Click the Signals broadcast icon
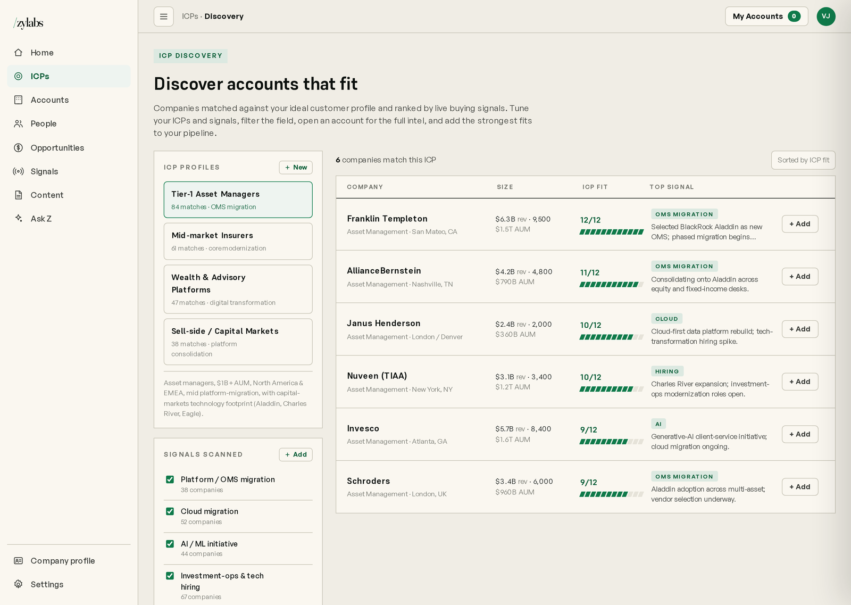 tap(19, 171)
